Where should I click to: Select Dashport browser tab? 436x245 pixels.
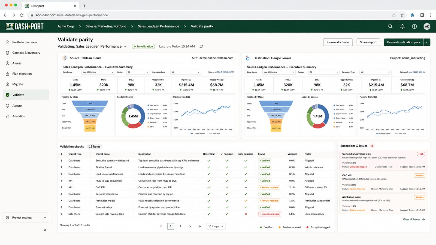coord(50,6)
